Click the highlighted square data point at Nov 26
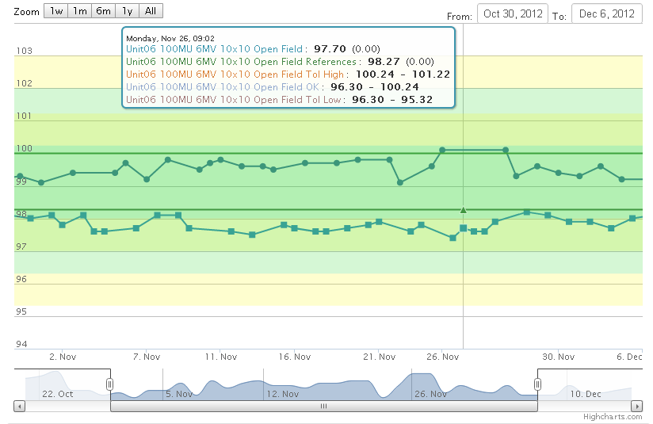The height and width of the screenshot is (424, 653). click(x=463, y=228)
